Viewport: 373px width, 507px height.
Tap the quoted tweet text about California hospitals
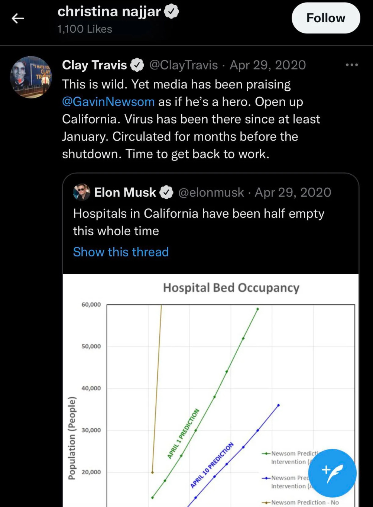pos(199,222)
